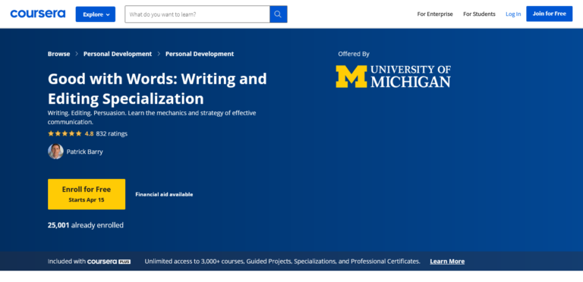
Task: Click Patrick Barry's profile photo
Action: coord(55,152)
